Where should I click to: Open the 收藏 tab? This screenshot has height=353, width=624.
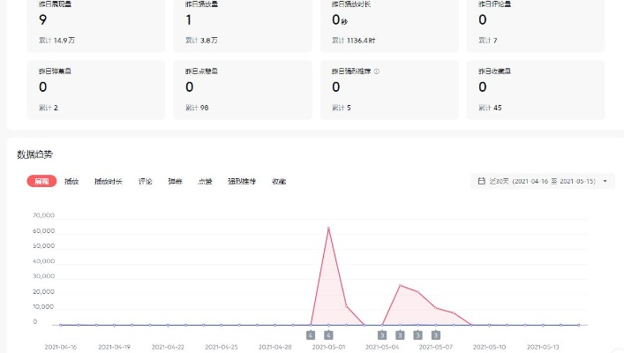[279, 181]
